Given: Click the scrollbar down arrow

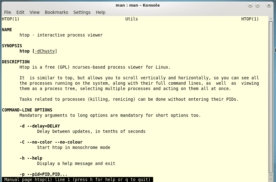Looking at the screenshot, I should [x=271, y=179].
